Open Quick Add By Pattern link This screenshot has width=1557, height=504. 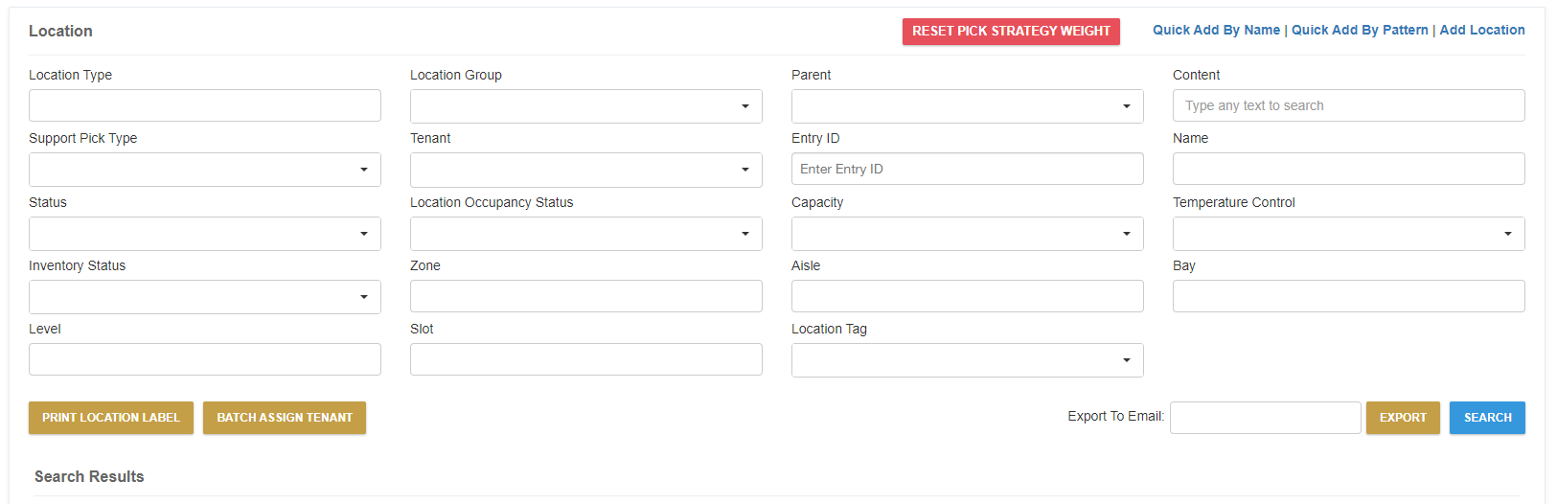click(x=1360, y=30)
